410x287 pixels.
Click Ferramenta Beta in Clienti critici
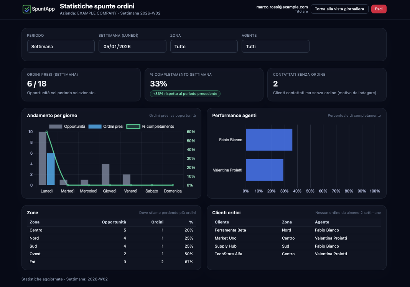pyautogui.click(x=231, y=230)
